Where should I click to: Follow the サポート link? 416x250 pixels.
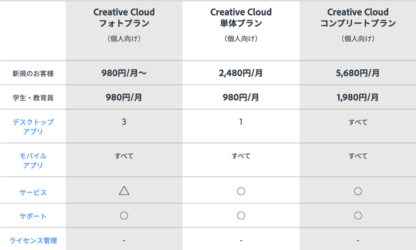coord(33,216)
